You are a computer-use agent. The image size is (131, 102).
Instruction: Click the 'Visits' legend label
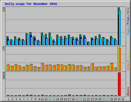[128, 55]
